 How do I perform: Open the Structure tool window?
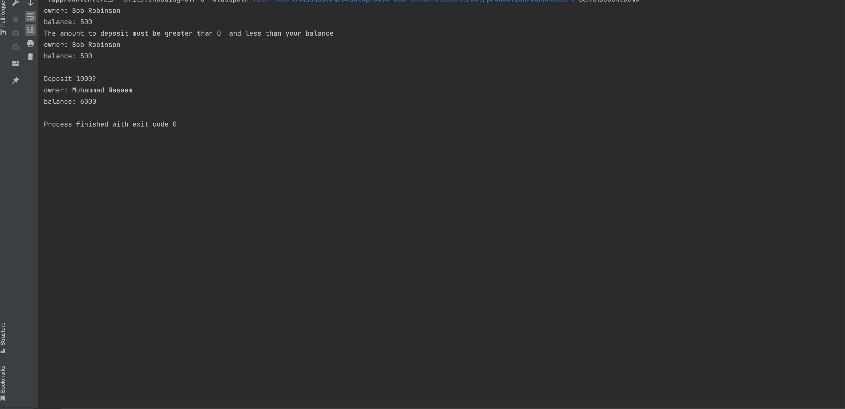pos(3,337)
